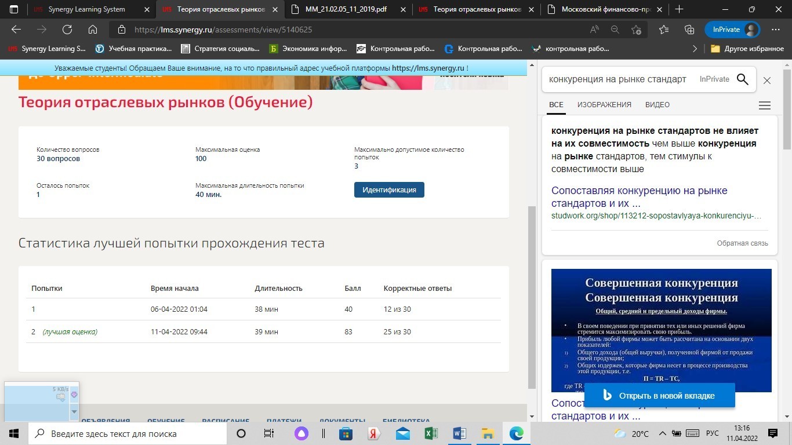
Task: Select ВИДЕО tab in sidebar search
Action: pyautogui.click(x=657, y=105)
